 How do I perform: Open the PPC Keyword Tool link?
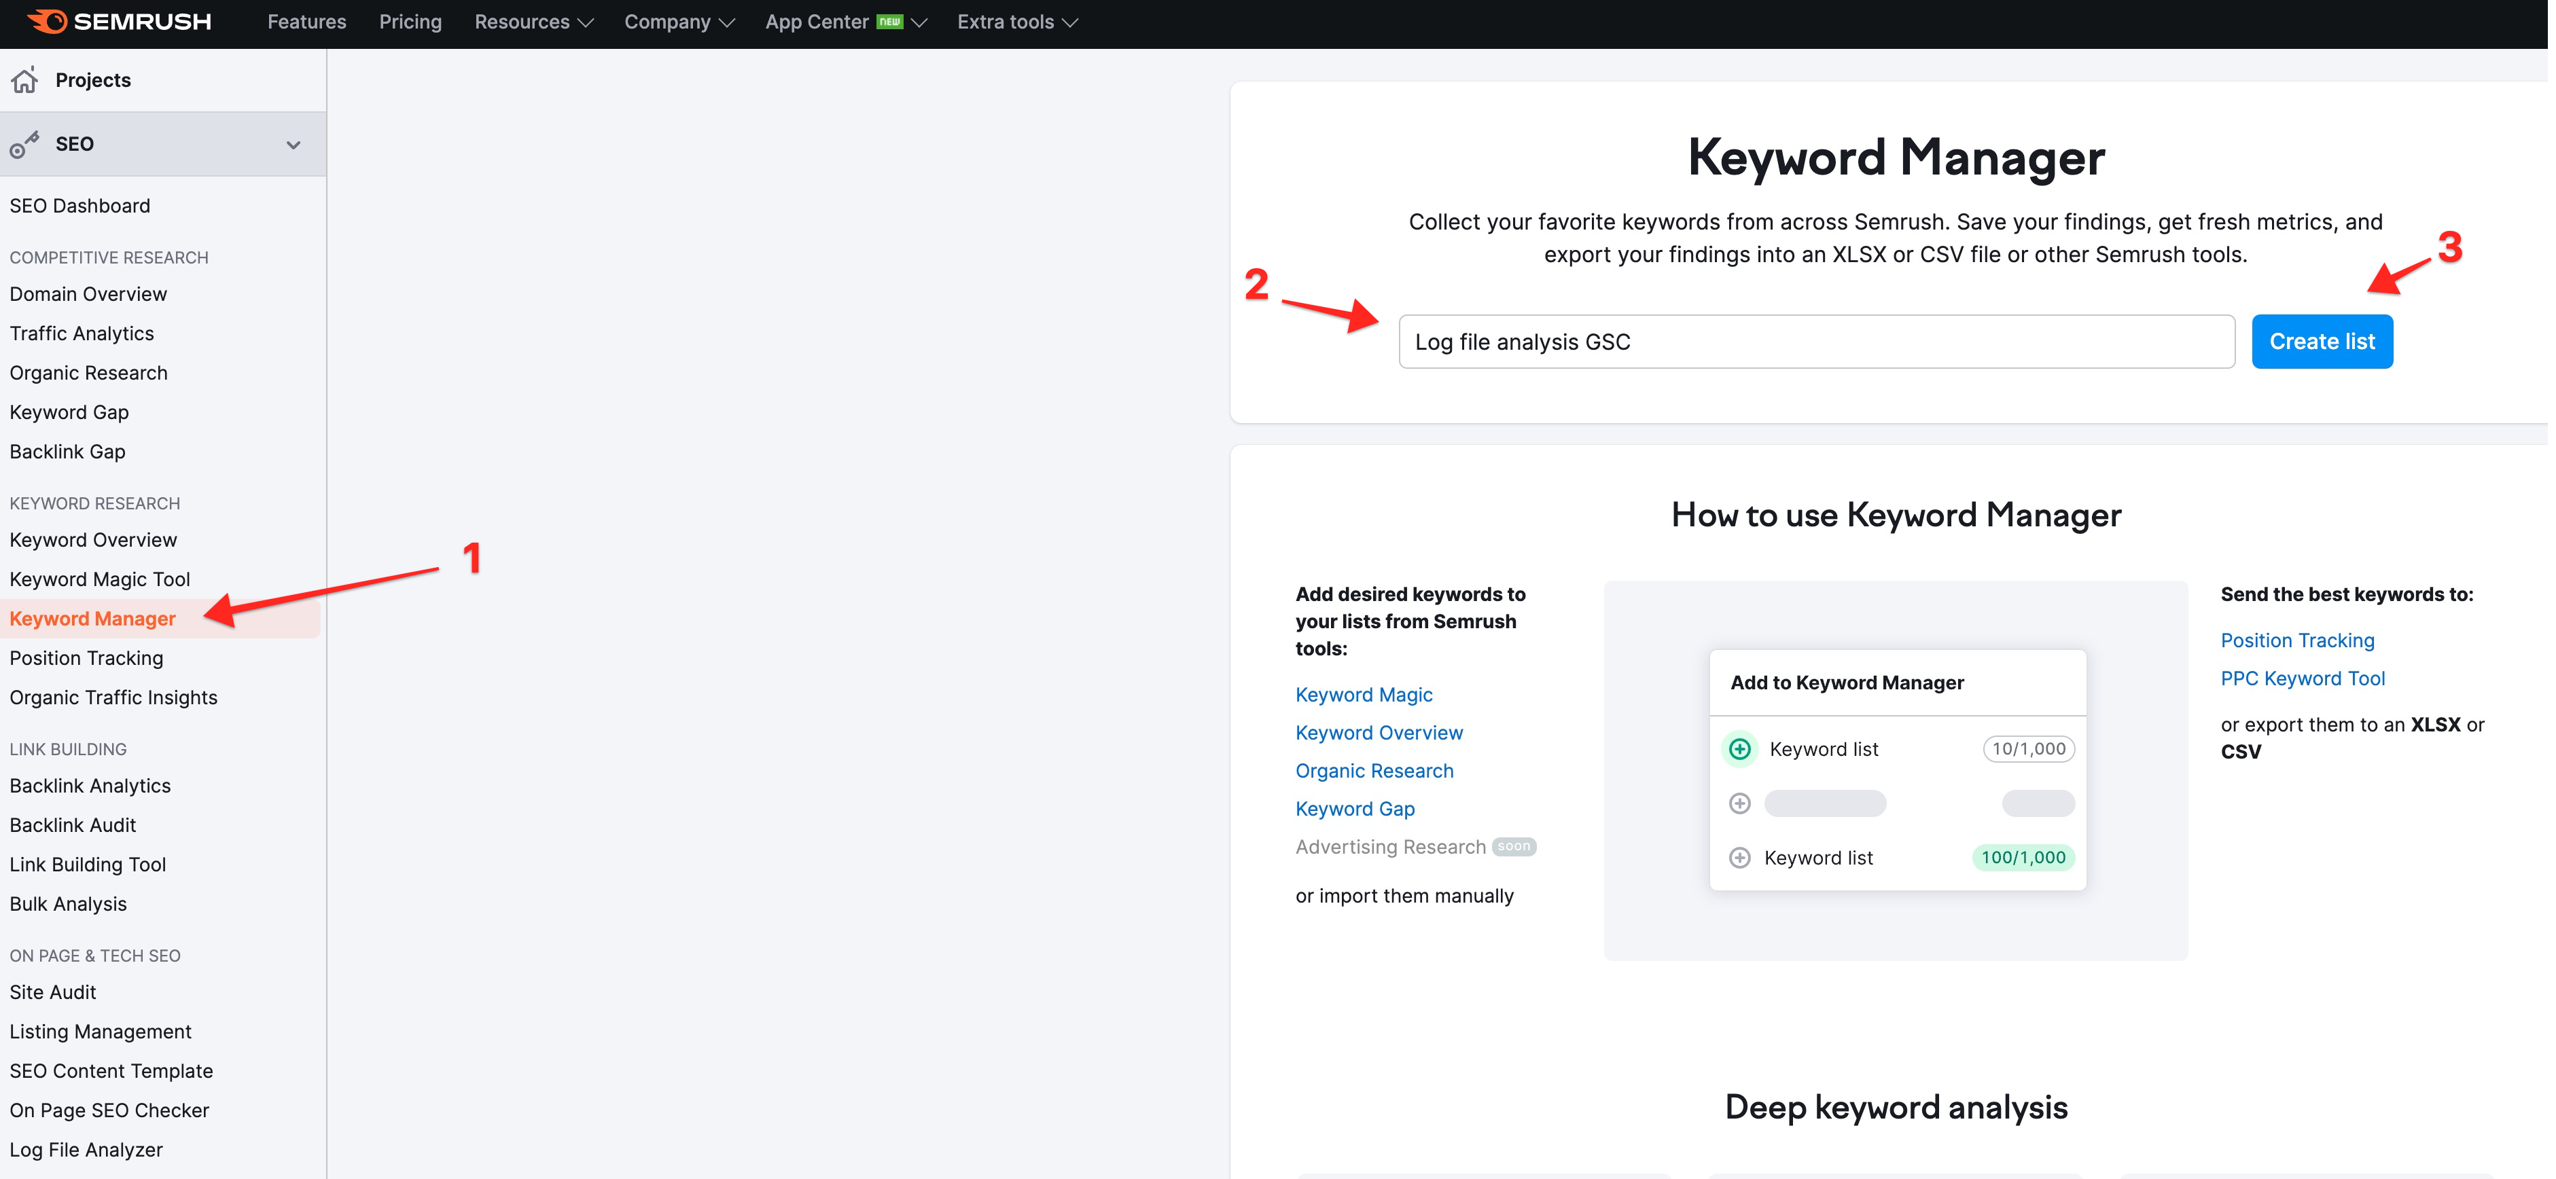[2302, 678]
